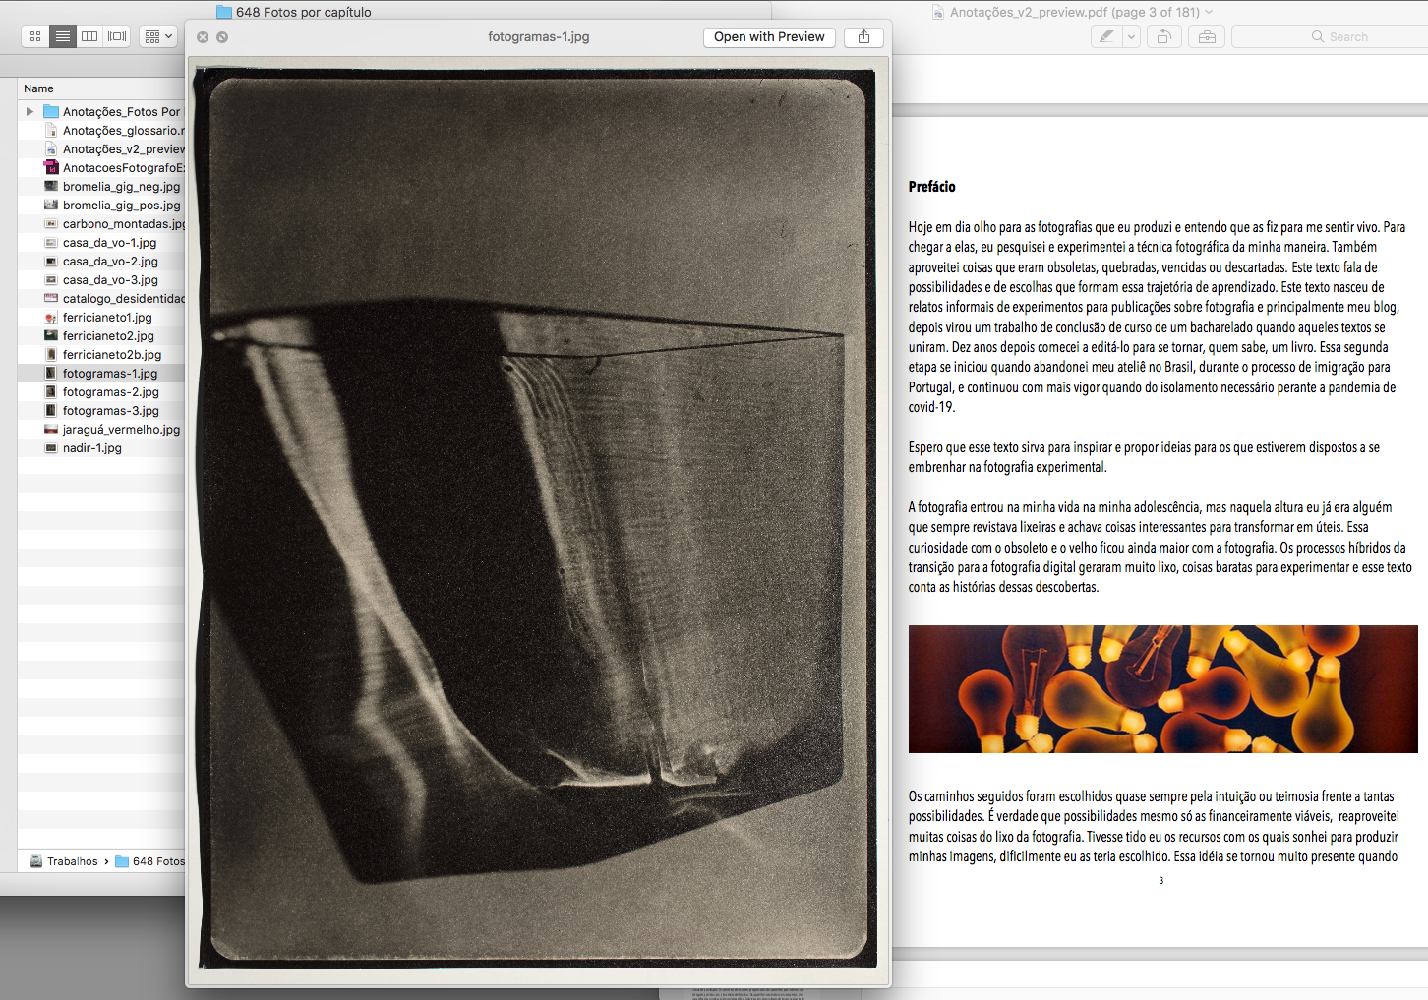Image resolution: width=1428 pixels, height=1000 pixels.
Task: Switch Finder to Cover Flow view
Action: pos(117,36)
